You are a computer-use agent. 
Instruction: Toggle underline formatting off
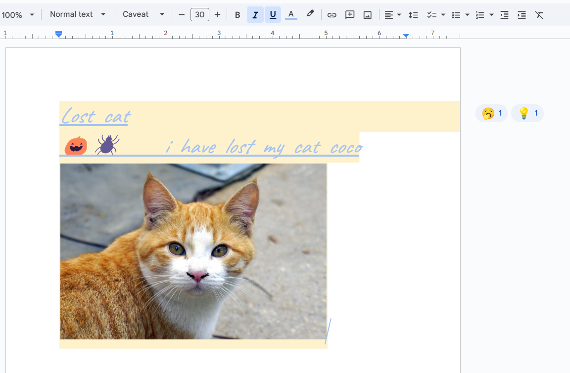pos(273,15)
